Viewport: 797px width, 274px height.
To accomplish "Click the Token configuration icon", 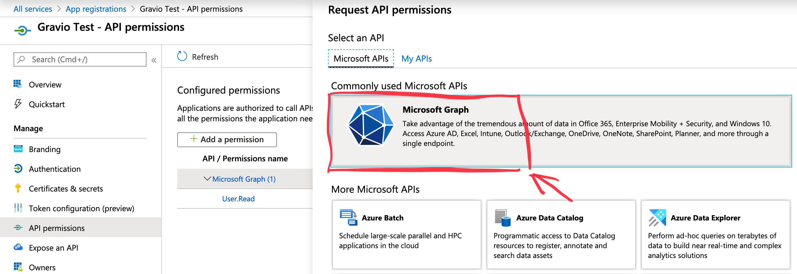I will coord(18,208).
